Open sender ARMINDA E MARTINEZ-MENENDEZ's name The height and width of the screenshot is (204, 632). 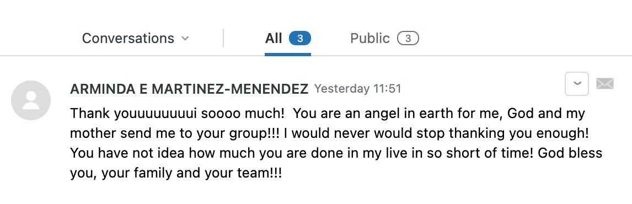click(x=189, y=89)
